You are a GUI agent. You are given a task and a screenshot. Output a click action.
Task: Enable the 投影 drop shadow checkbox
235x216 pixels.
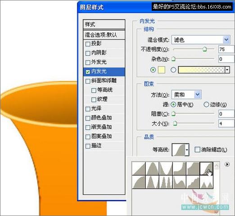[88, 44]
